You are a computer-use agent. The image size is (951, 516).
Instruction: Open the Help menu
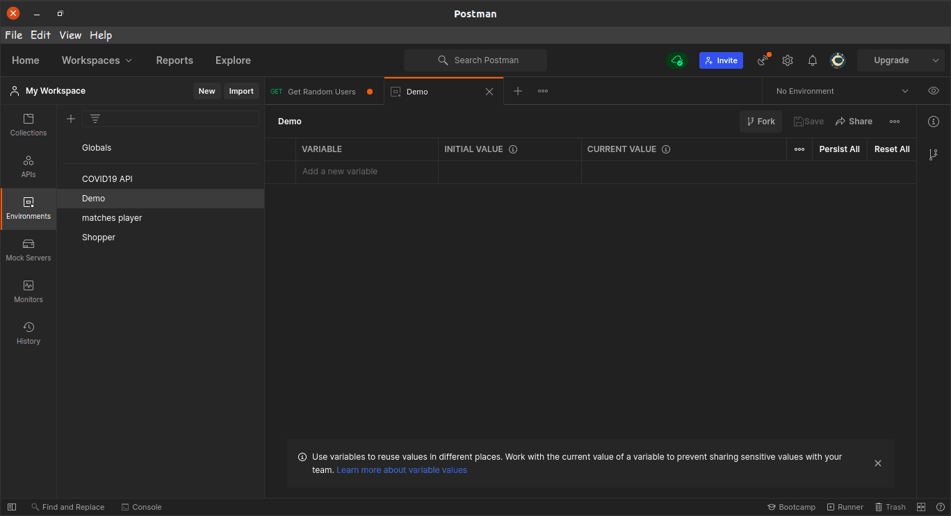[101, 35]
